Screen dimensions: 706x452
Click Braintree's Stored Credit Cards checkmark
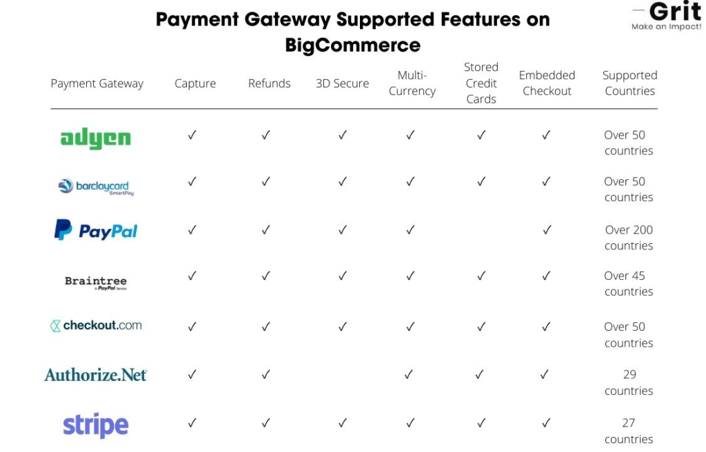[481, 276]
